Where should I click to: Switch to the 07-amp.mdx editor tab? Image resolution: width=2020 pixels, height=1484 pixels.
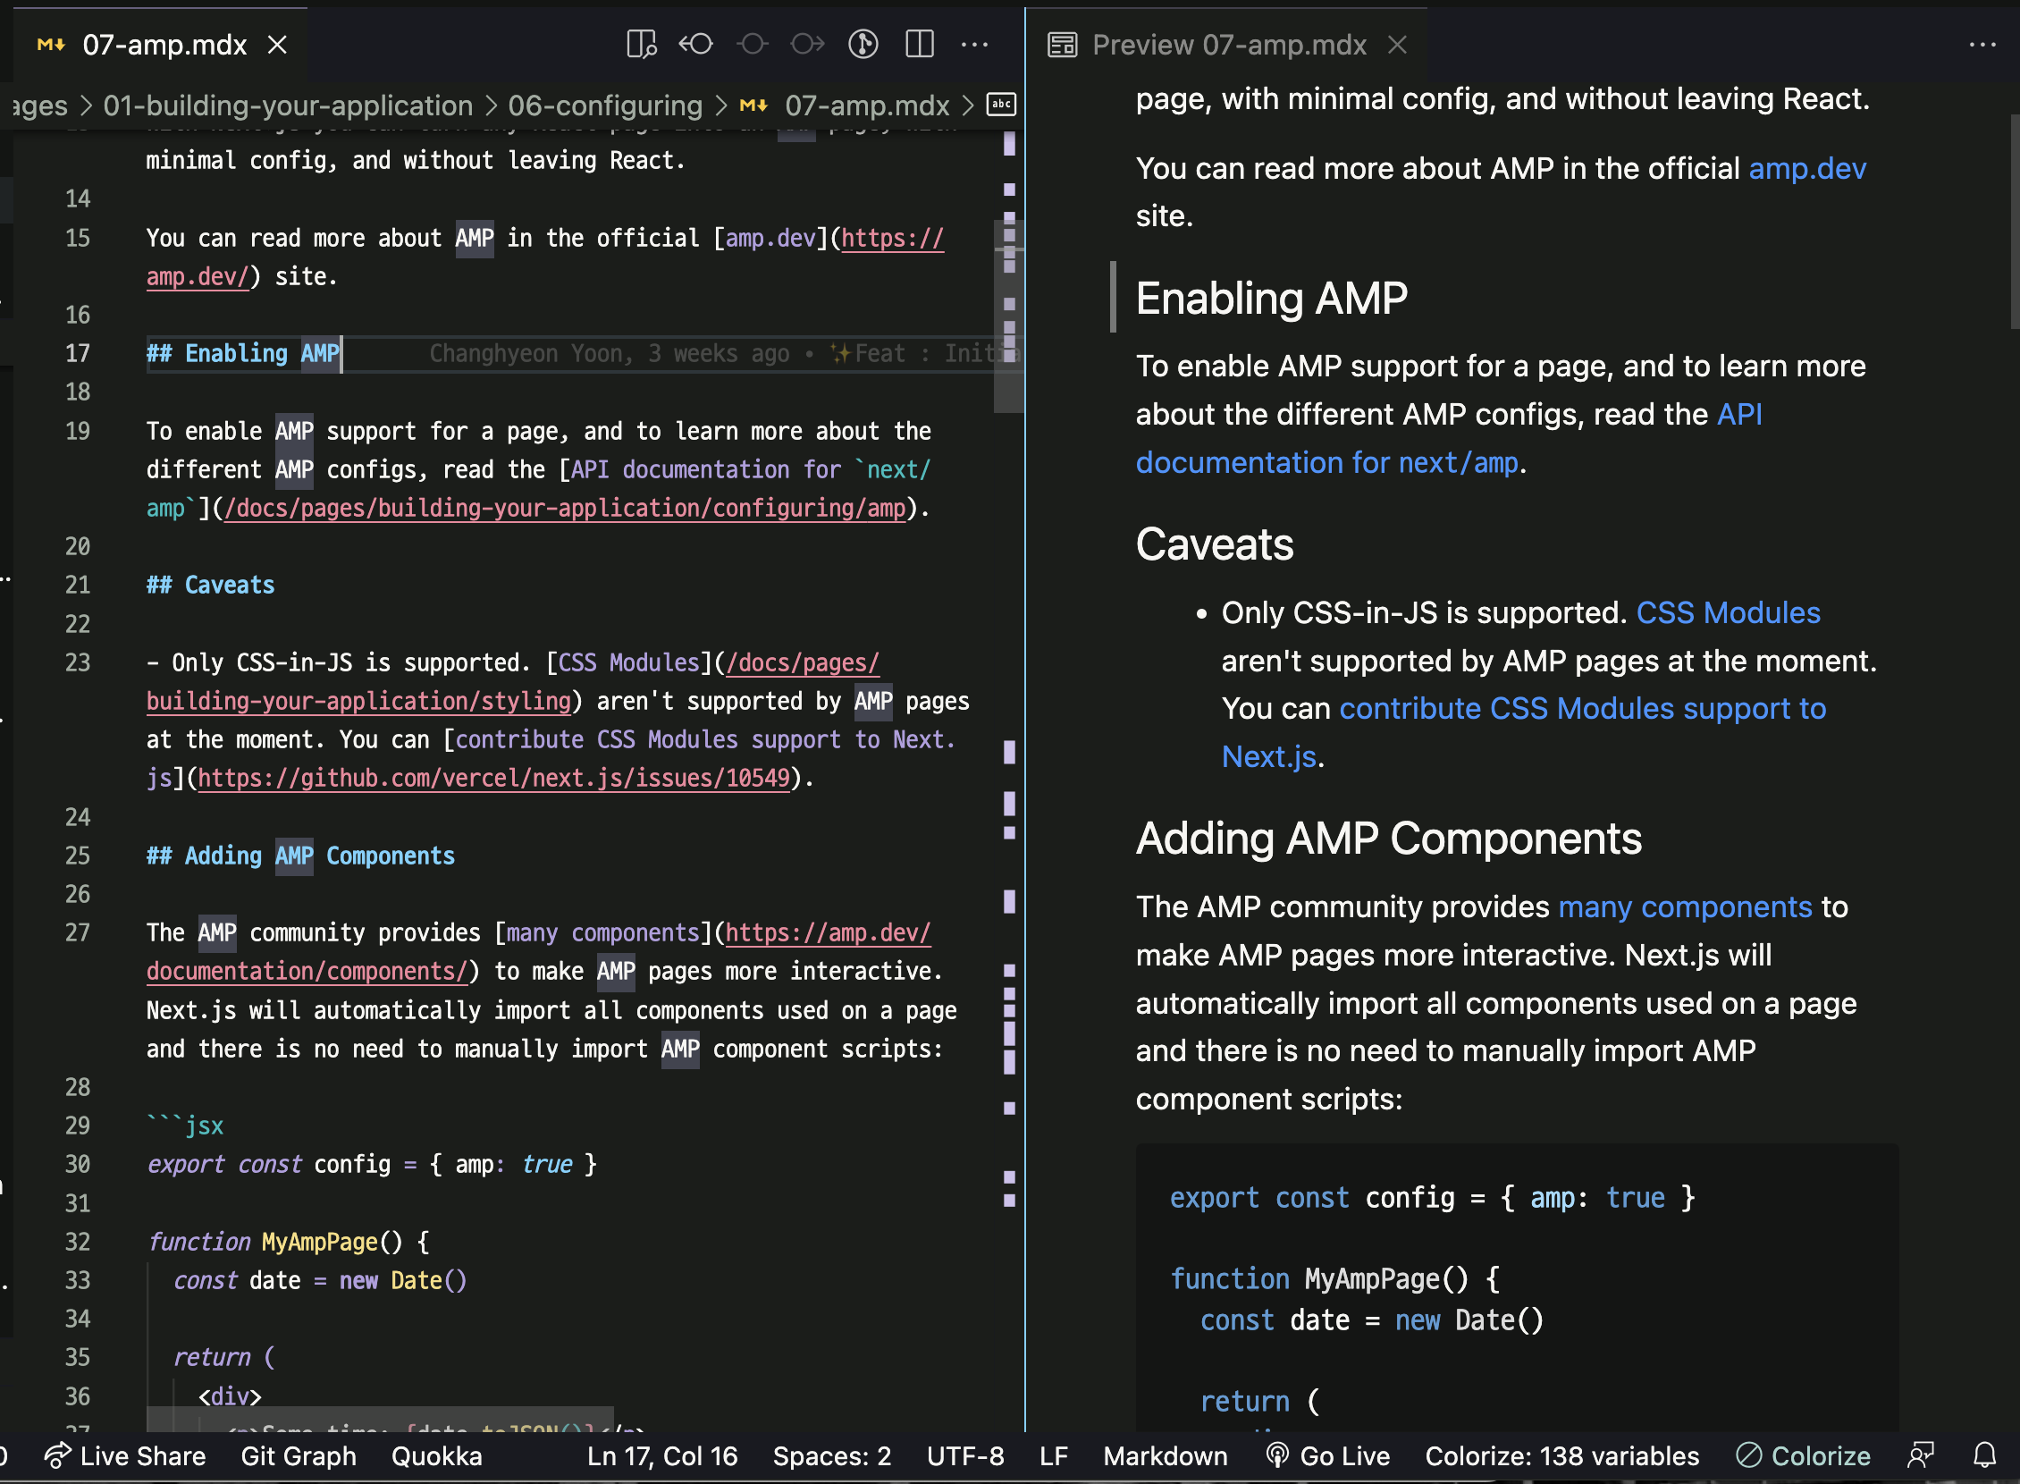click(x=164, y=44)
